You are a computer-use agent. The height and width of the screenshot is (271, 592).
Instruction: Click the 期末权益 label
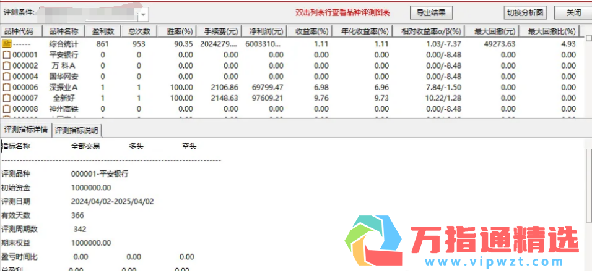[15, 243]
